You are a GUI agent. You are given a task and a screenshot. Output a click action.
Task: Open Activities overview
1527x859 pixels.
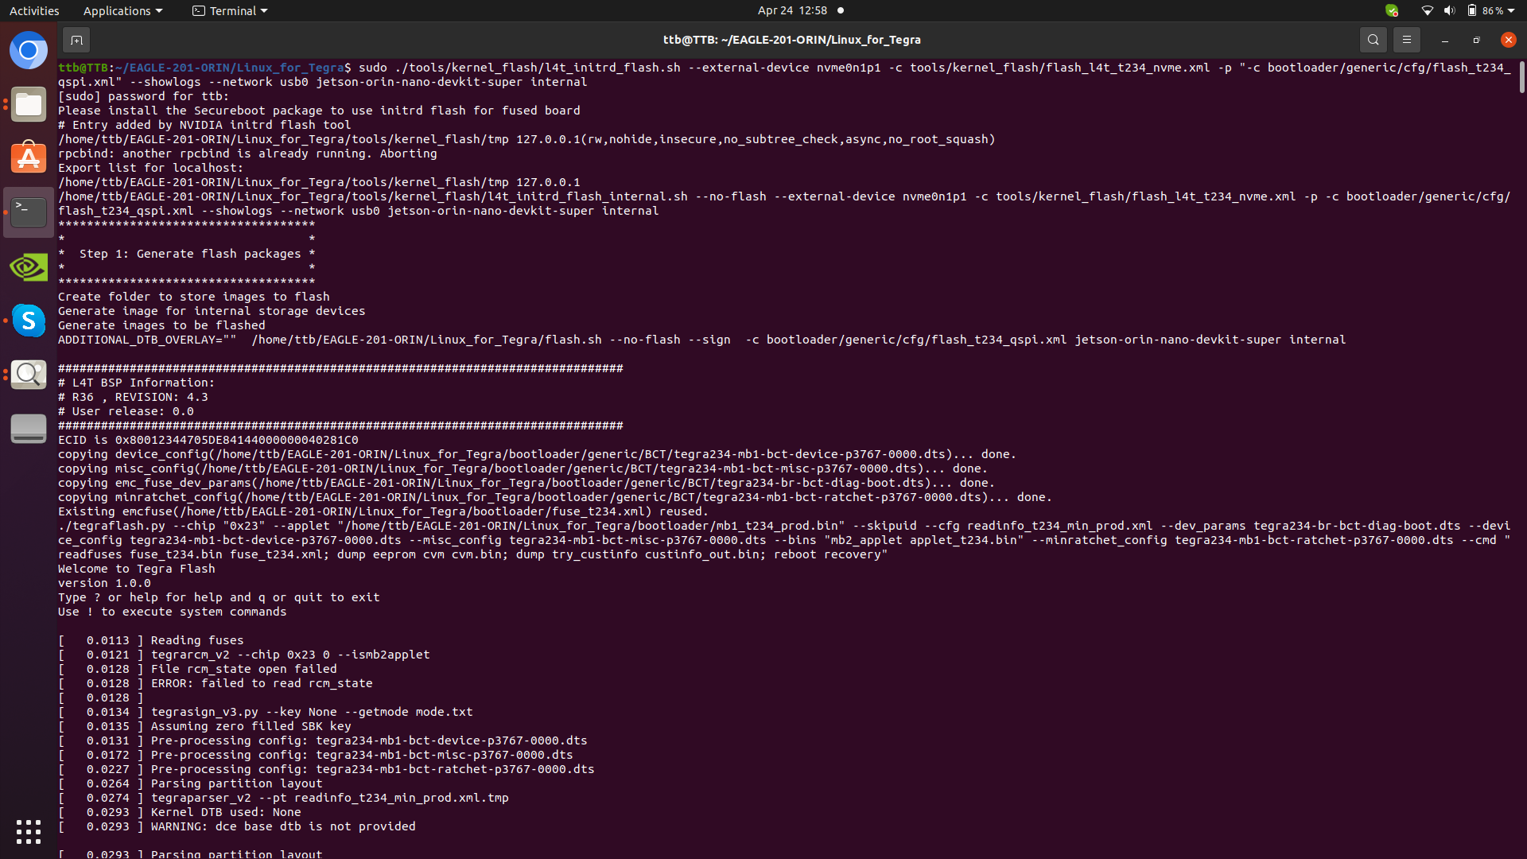click(34, 10)
